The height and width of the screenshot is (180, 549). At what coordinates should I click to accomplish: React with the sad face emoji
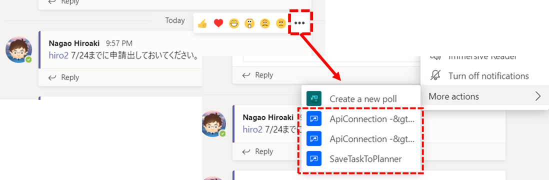pyautogui.click(x=264, y=23)
